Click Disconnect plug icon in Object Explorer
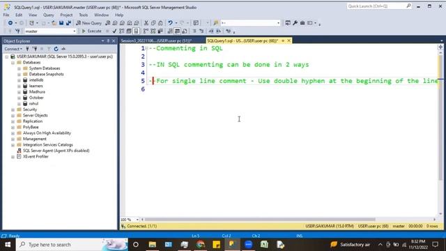The image size is (446, 251). [x=35, y=49]
